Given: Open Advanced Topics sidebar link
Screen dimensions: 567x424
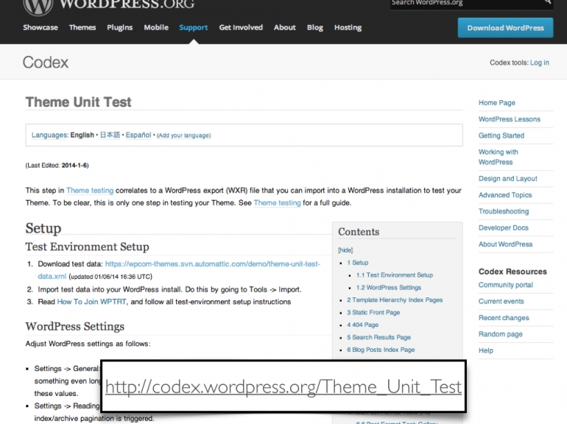Looking at the screenshot, I should [505, 195].
